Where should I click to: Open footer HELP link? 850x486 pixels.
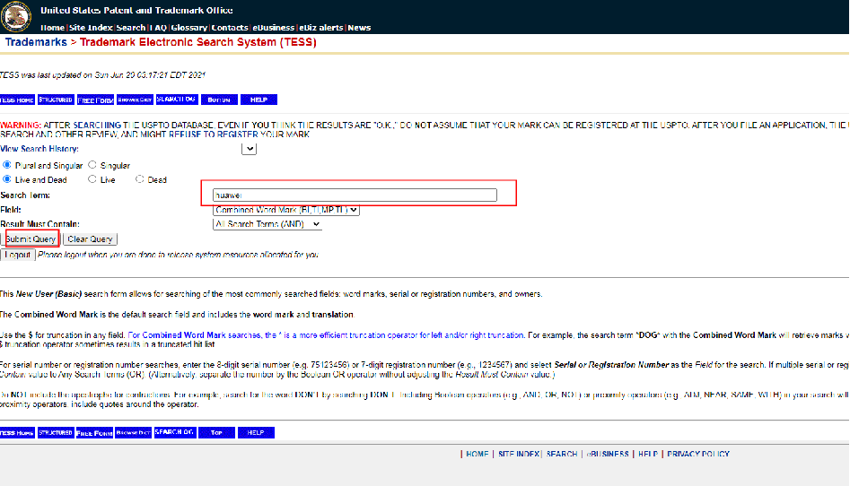tap(648, 454)
